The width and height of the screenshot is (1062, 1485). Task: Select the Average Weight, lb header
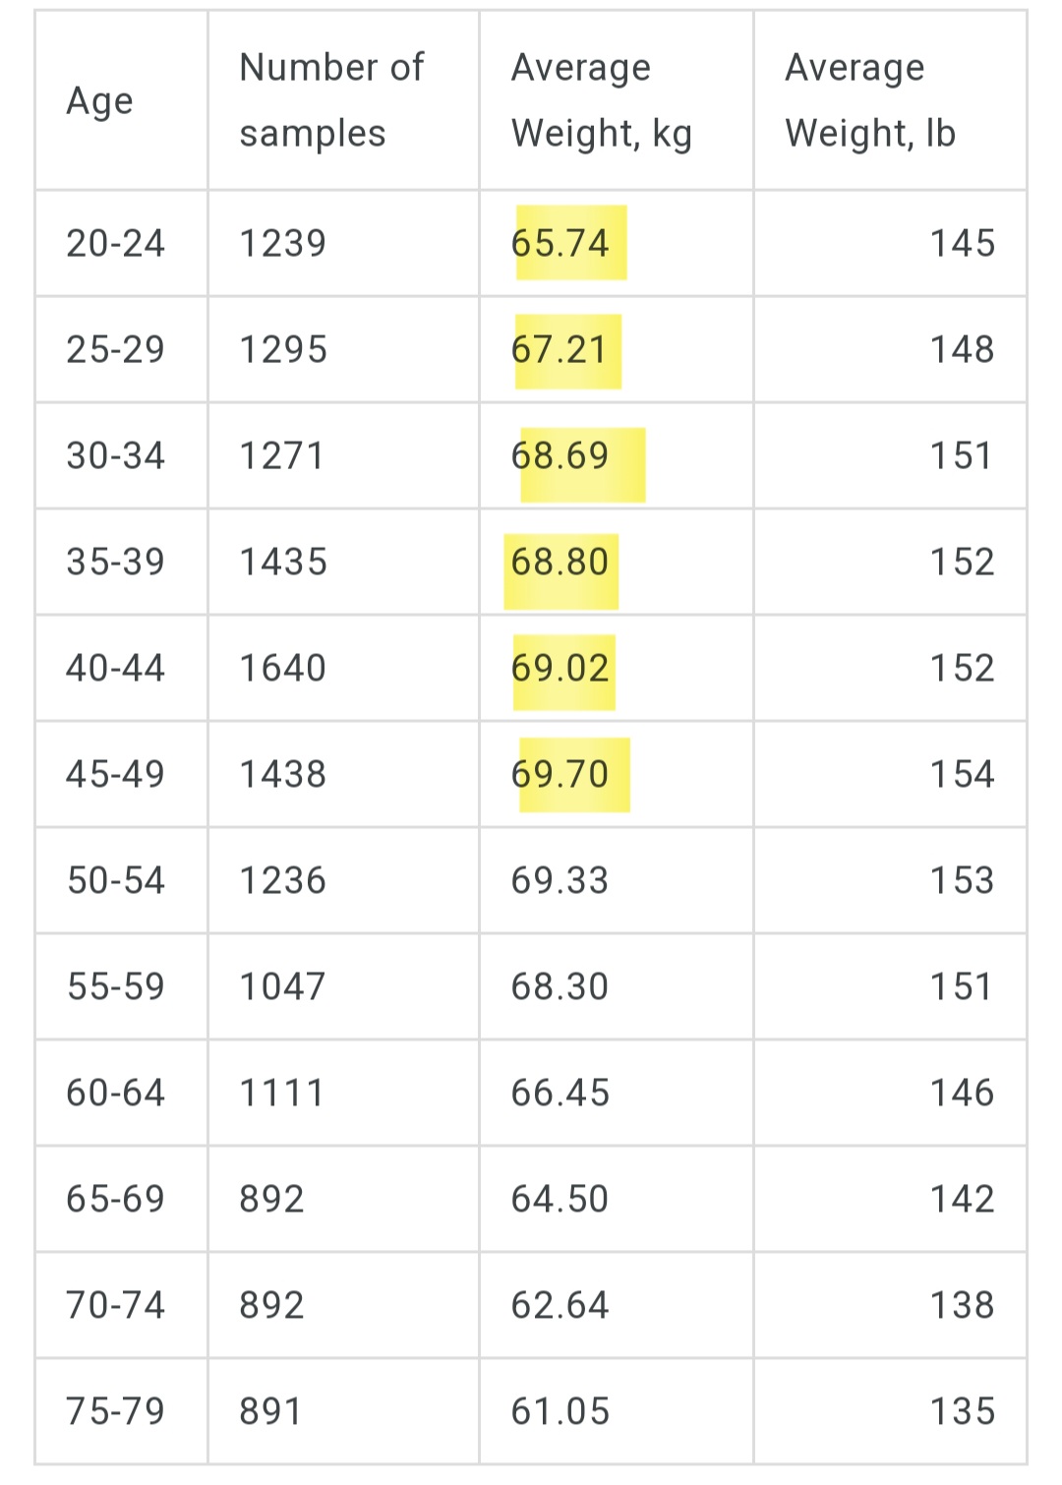click(869, 100)
